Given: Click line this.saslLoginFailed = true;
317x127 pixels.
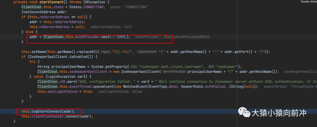Looking at the screenshot, I should 65,92.
